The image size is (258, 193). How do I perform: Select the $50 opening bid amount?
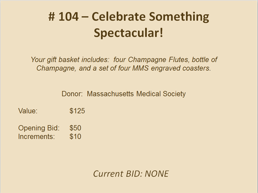coord(75,128)
